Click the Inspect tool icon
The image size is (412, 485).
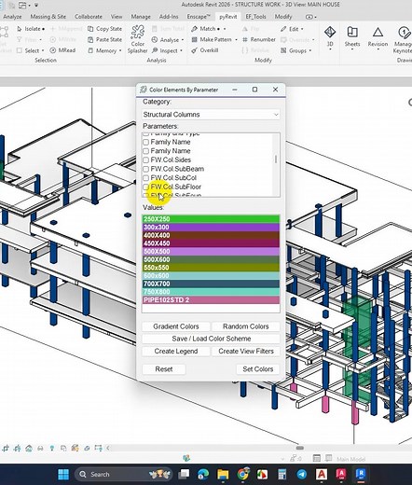point(155,50)
